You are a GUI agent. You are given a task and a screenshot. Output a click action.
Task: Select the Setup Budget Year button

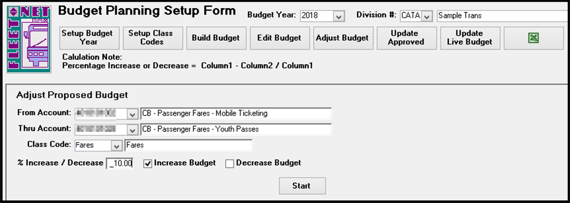point(89,38)
